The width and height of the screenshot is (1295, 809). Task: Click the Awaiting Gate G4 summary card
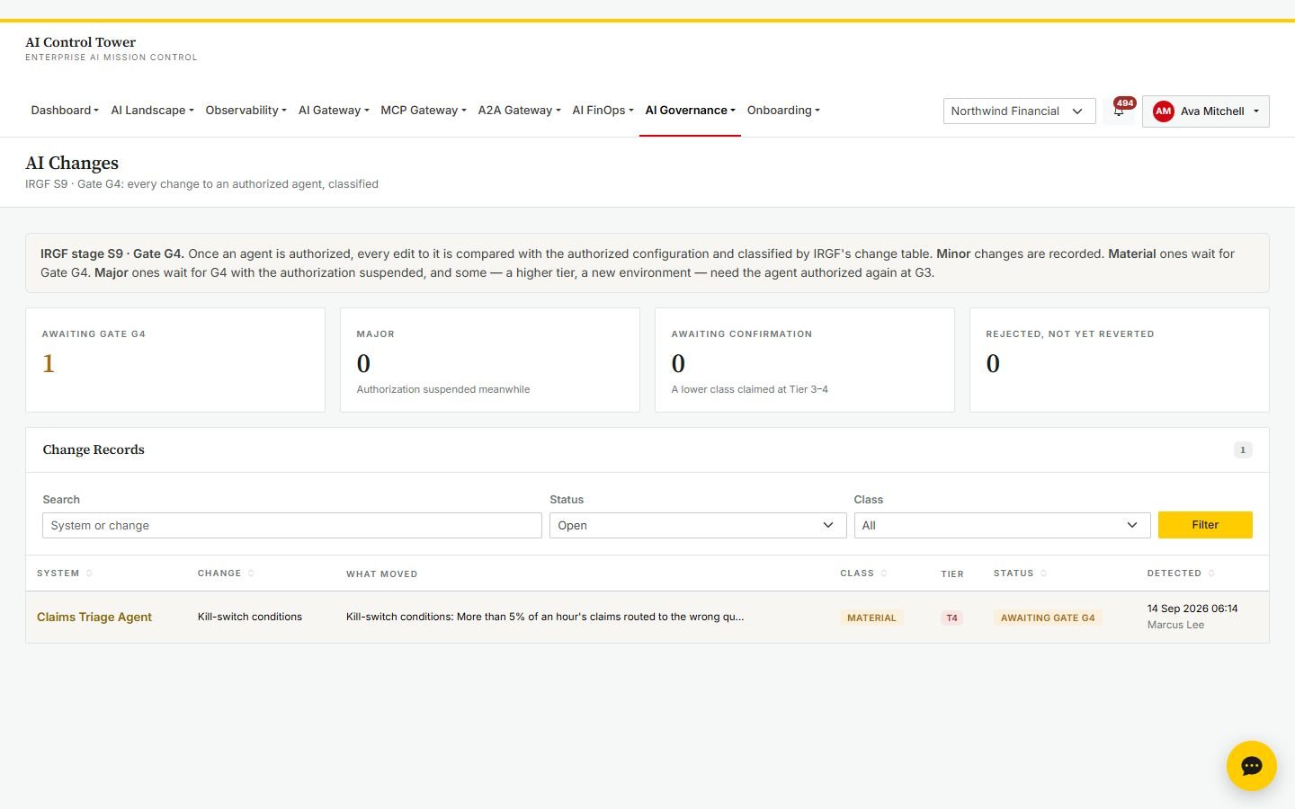(x=175, y=360)
